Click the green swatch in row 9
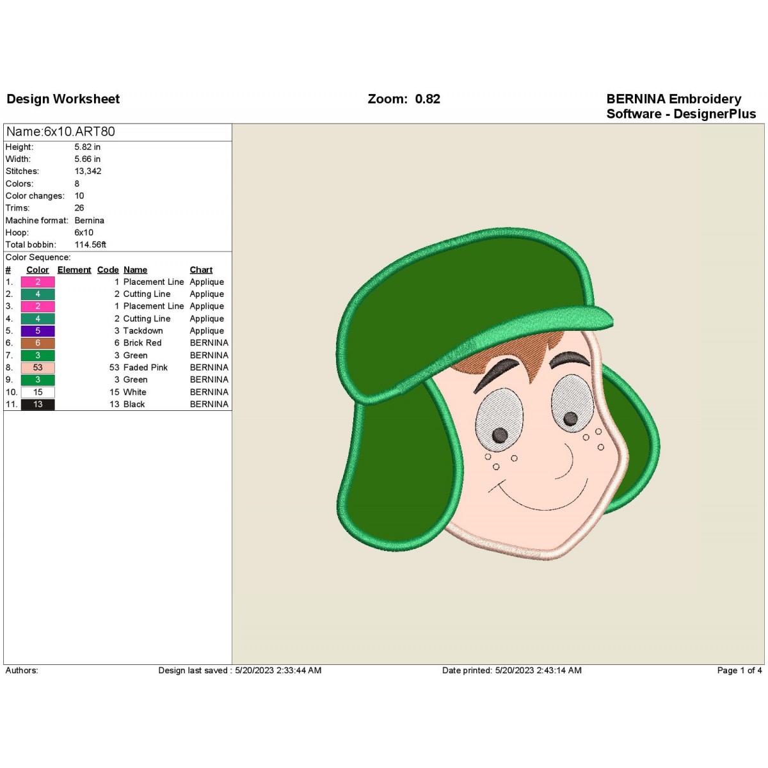The height and width of the screenshot is (768, 768). 38,380
